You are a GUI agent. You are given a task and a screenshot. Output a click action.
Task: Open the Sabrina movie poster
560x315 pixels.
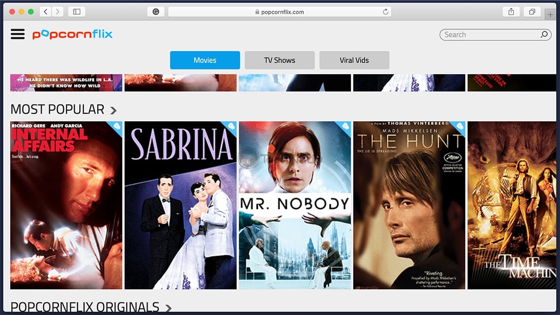[x=181, y=205]
